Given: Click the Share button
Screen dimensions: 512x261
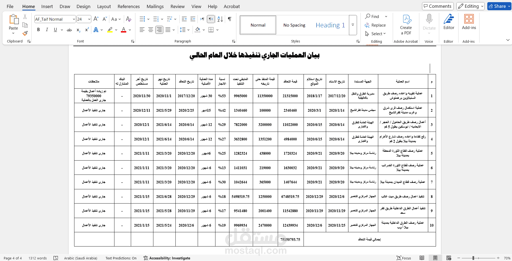Looking at the screenshot, I should coord(499,6).
